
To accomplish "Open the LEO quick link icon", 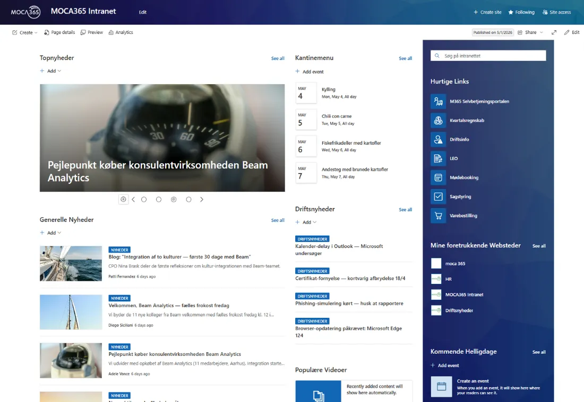I will tap(438, 158).
